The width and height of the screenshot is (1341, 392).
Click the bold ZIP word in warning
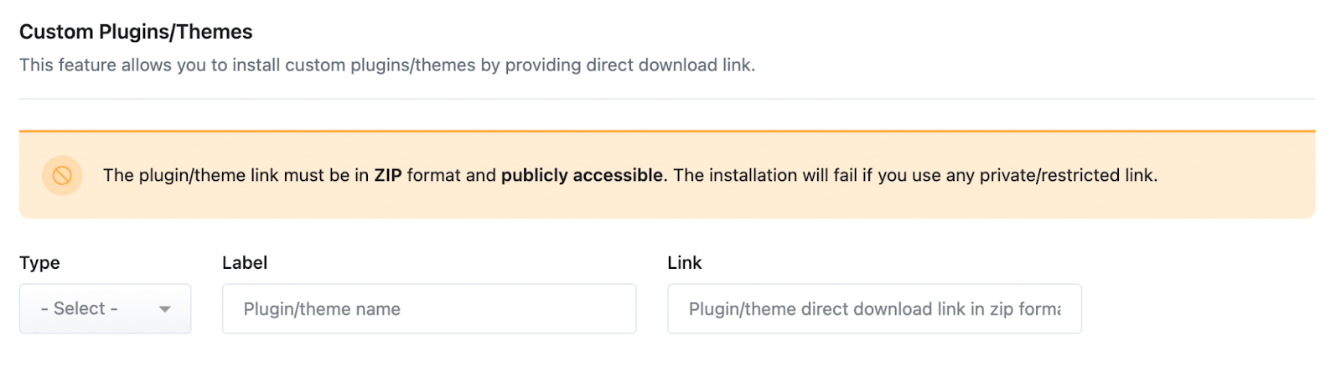[387, 175]
